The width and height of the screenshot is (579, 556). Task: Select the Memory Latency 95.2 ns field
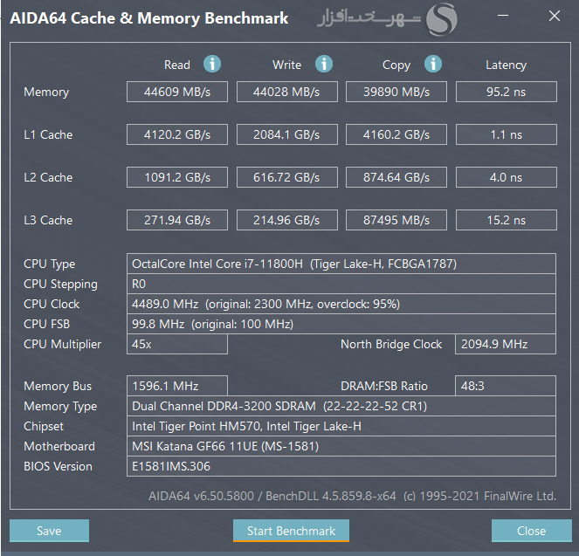pyautogui.click(x=506, y=92)
